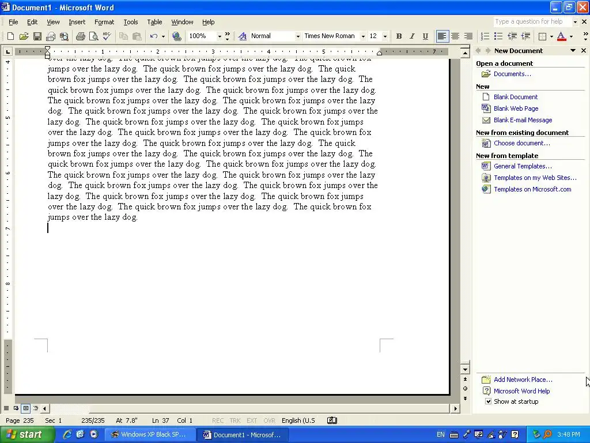Screen dimensions: 590x443
Task: Open the Table menu
Action: click(154, 22)
